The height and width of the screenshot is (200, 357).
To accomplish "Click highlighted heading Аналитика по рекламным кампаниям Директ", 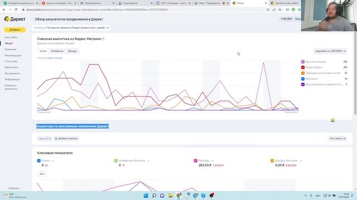I will tap(73, 126).
